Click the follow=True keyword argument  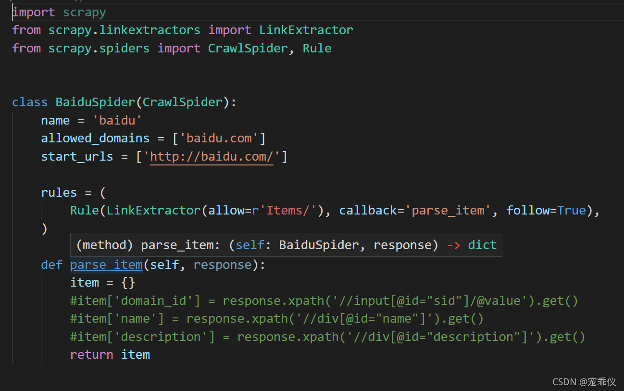pyautogui.click(x=547, y=210)
